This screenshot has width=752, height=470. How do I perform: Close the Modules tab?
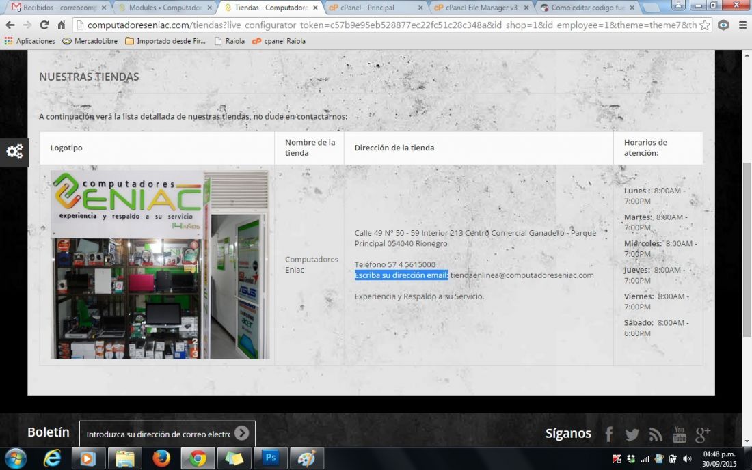(x=210, y=8)
